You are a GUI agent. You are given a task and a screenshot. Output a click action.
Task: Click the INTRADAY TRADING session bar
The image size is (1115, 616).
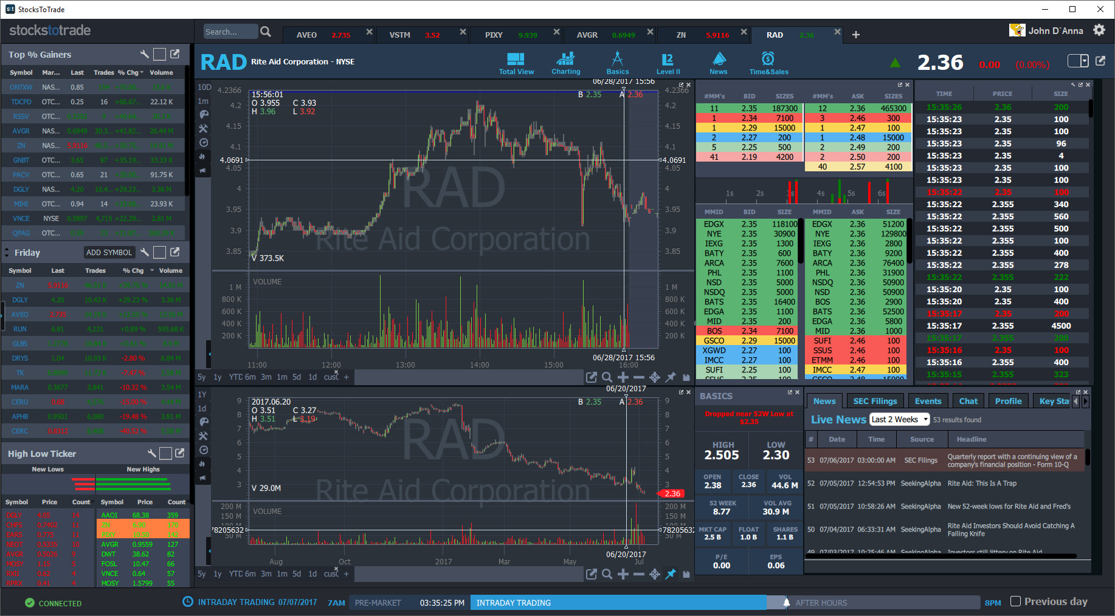point(618,603)
